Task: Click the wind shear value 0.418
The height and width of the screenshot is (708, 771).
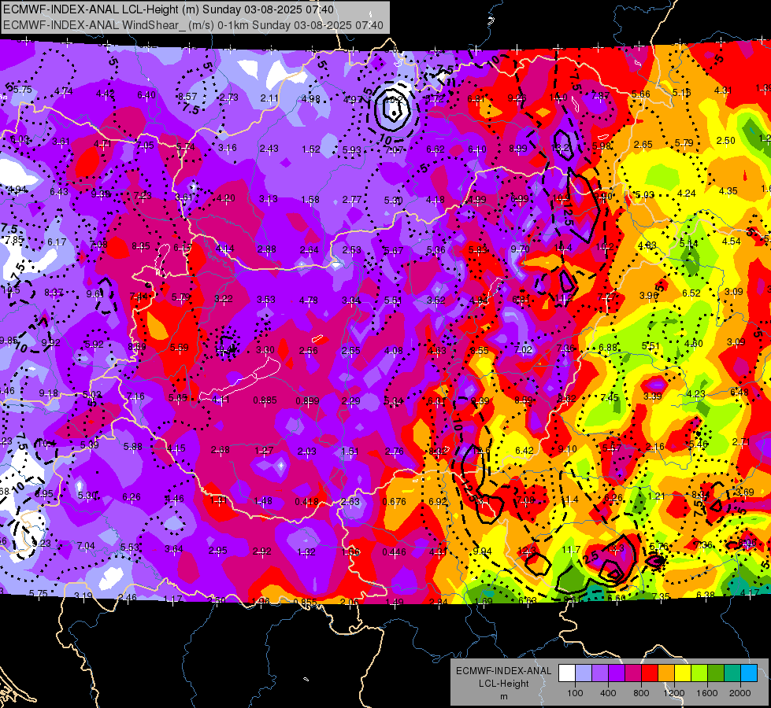Action: click(x=306, y=502)
